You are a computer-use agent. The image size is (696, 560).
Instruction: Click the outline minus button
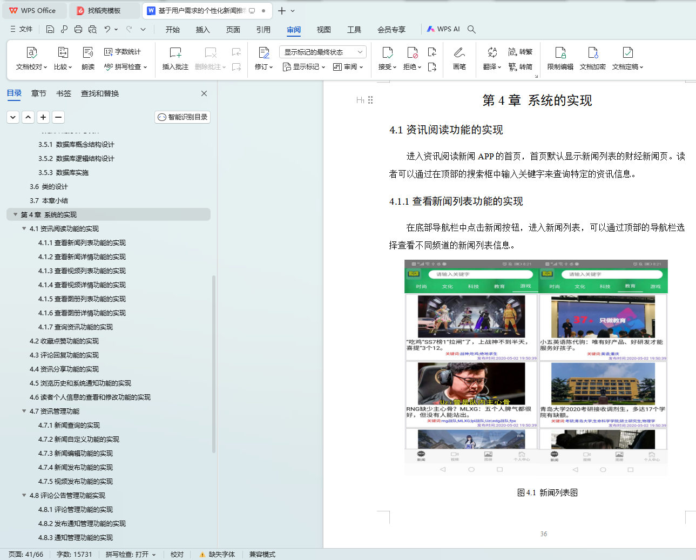tap(58, 117)
